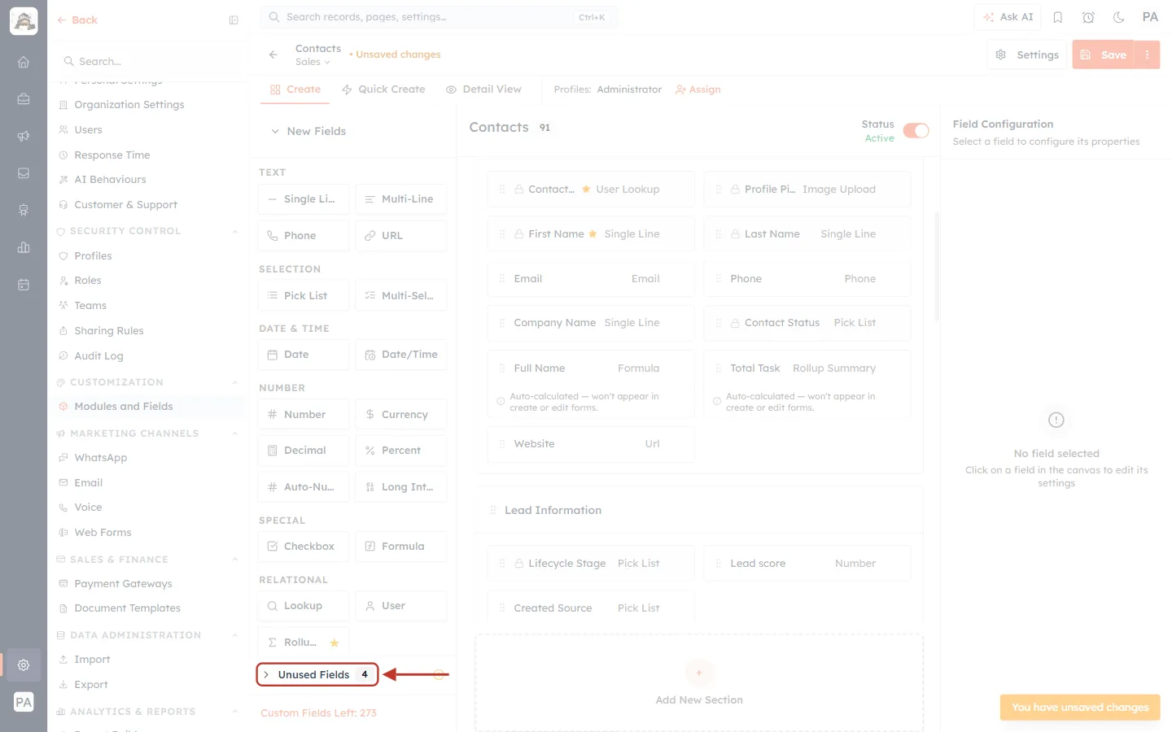The width and height of the screenshot is (1172, 732).
Task: Select the Lifecycle Stage field on canvas
Action: (x=591, y=564)
